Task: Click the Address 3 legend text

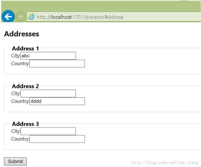Action: 25,124
